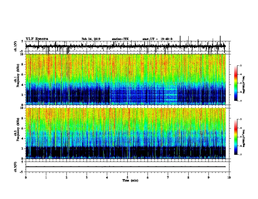
Task: Click the "-7" label on ch.1 color bar
Action: coord(240,101)
